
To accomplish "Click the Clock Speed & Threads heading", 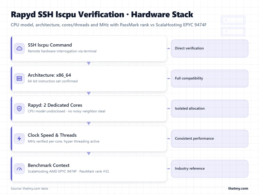I will point(52,135).
